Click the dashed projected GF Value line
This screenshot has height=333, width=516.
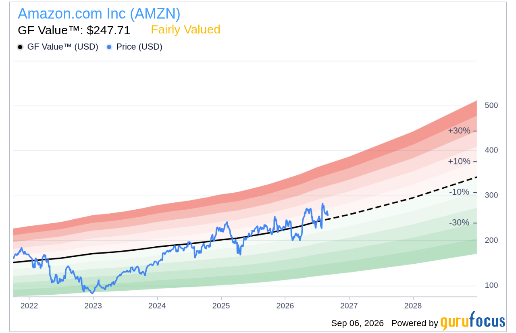(x=401, y=200)
